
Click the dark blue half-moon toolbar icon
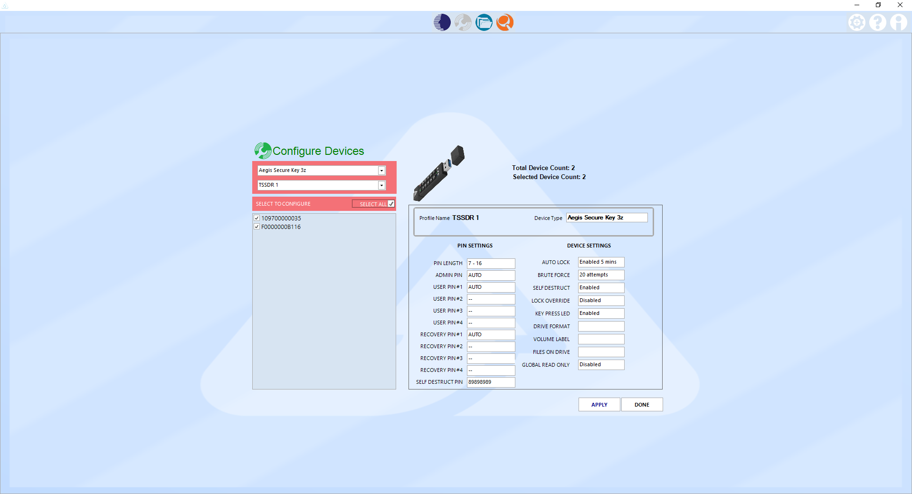coord(442,22)
